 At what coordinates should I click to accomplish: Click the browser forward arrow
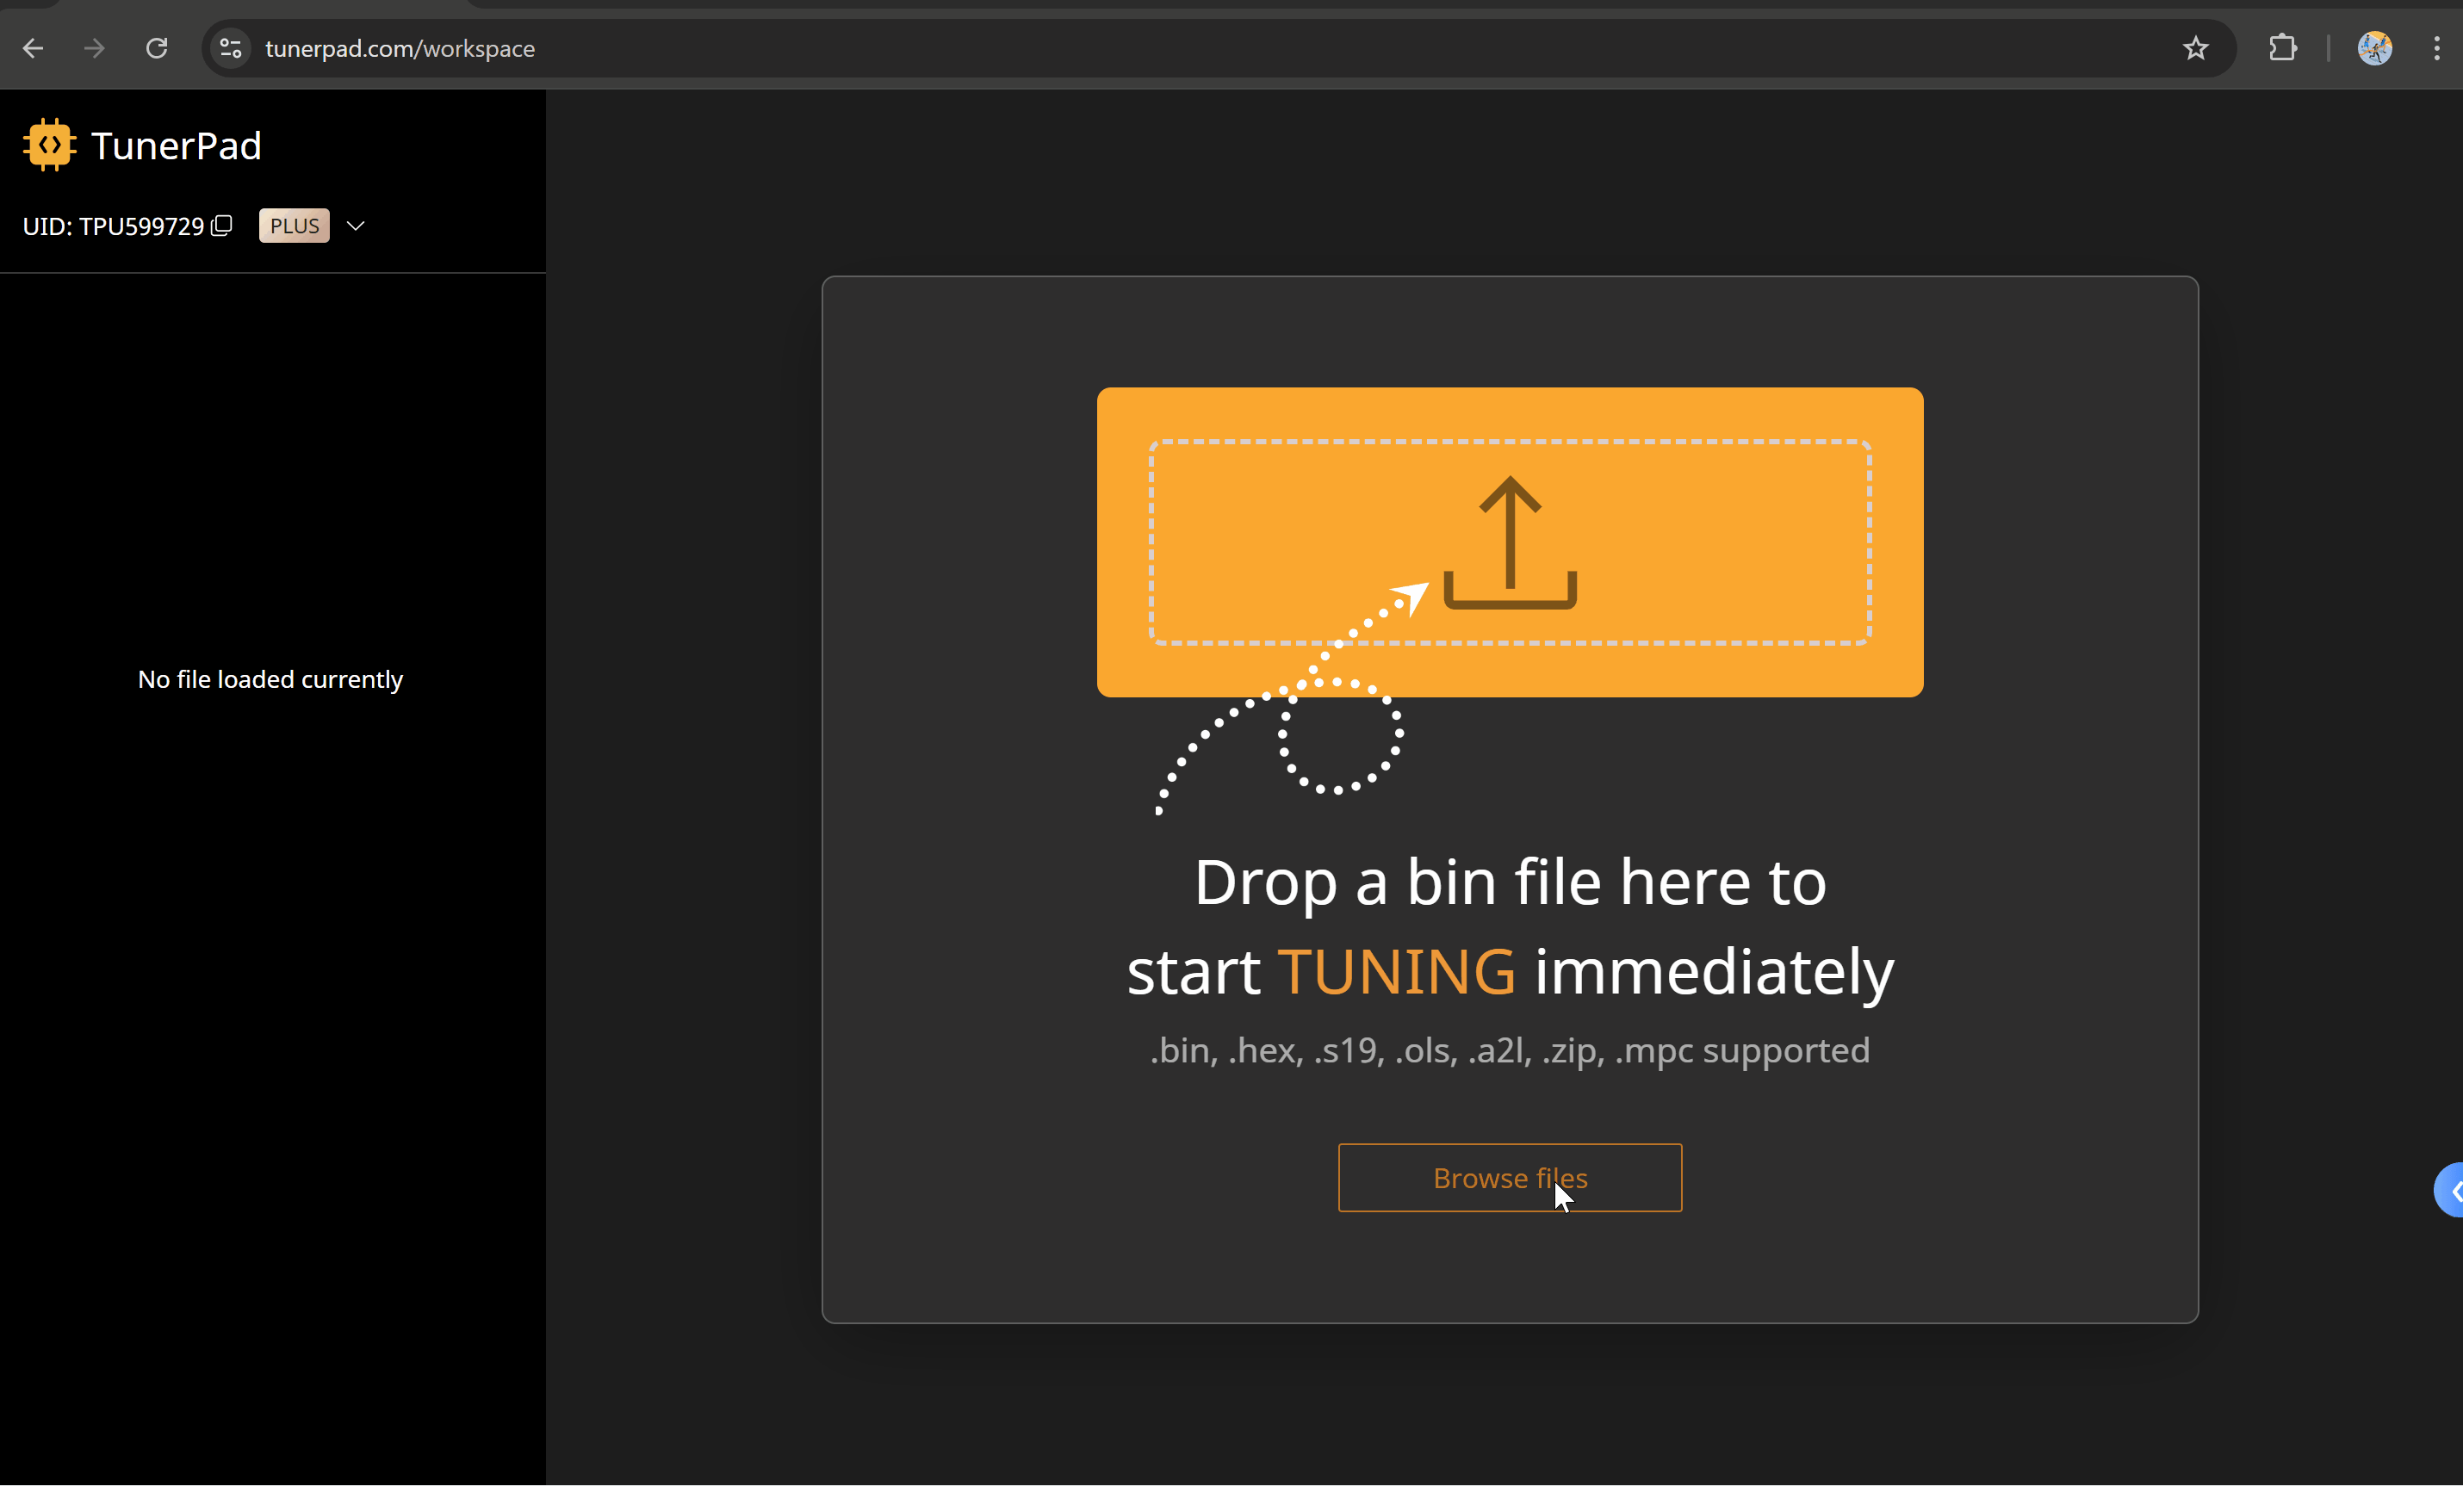point(94,48)
